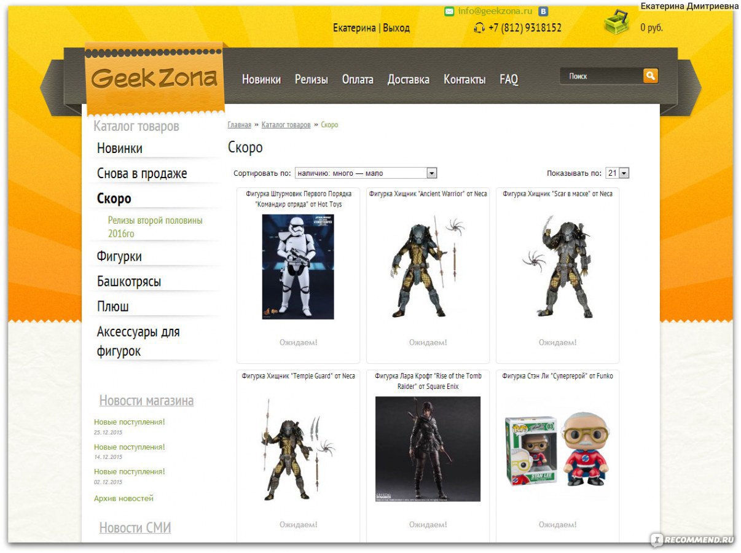Open Новинки in the top menu
741x553 pixels.
tap(261, 79)
